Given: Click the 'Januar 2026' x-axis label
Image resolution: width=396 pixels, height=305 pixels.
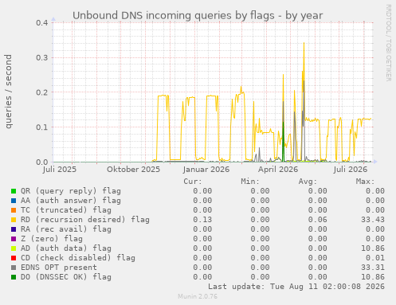Looking at the screenshot, I should [x=206, y=170].
